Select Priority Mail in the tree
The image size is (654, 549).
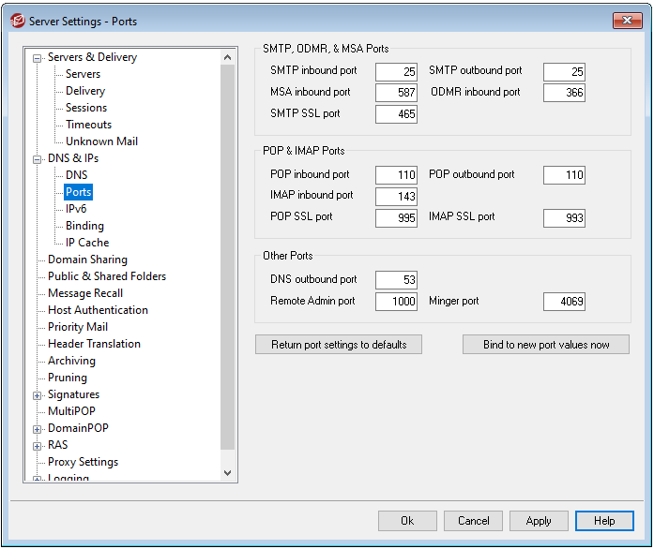[78, 327]
